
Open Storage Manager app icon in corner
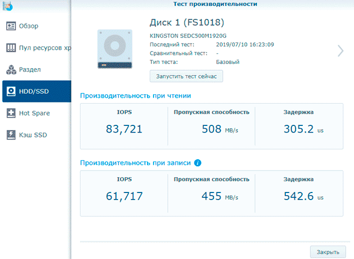pyautogui.click(x=8, y=5)
